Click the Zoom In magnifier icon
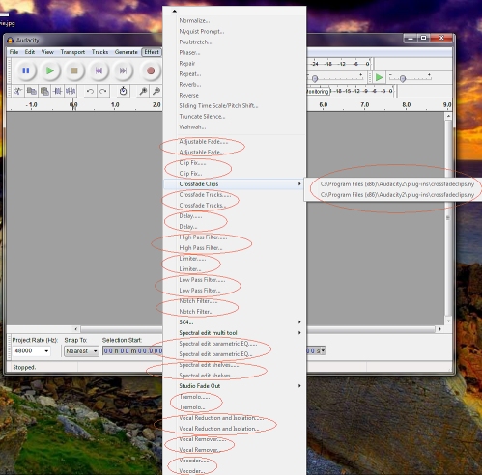Image resolution: width=482 pixels, height=475 pixels. coord(143,91)
